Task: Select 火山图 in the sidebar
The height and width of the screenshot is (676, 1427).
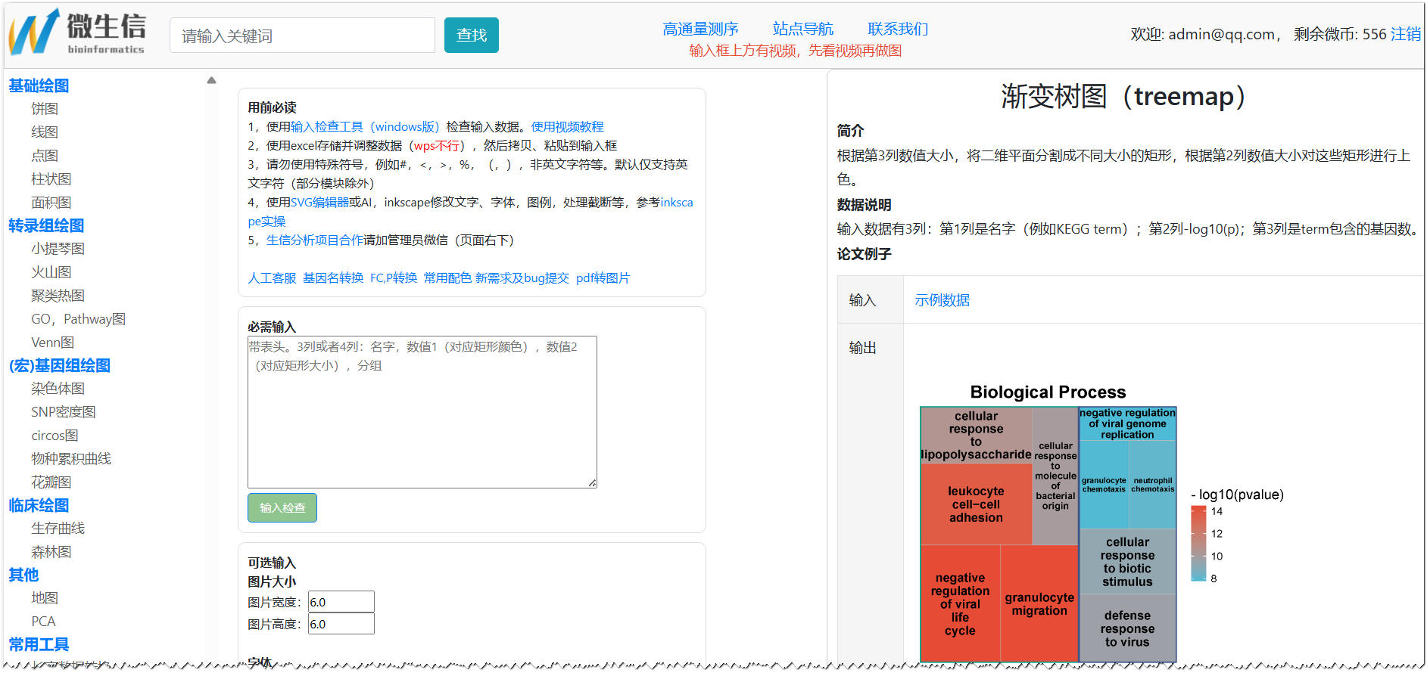Action: pos(51,272)
